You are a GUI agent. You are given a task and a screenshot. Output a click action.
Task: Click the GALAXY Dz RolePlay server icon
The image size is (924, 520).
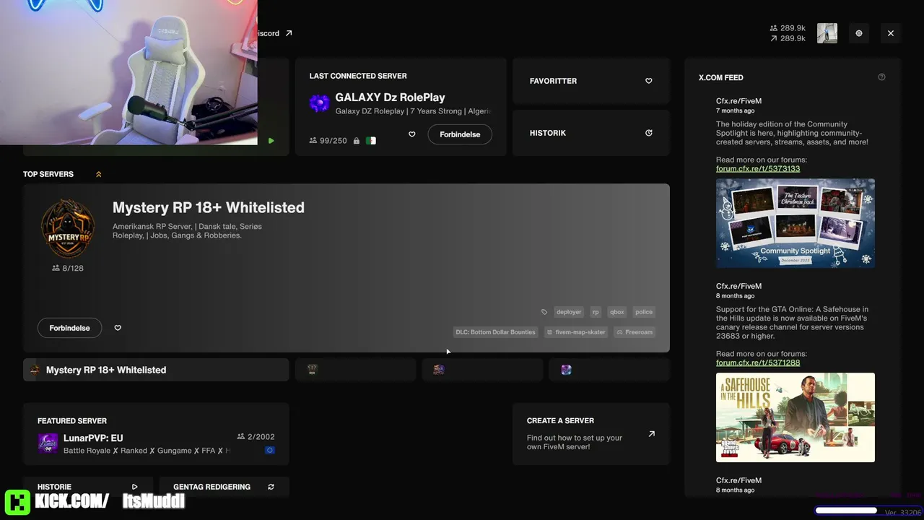[x=319, y=103]
